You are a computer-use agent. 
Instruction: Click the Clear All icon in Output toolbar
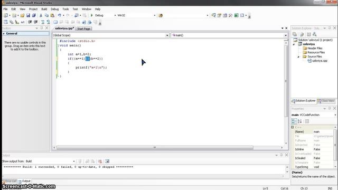[100, 161]
